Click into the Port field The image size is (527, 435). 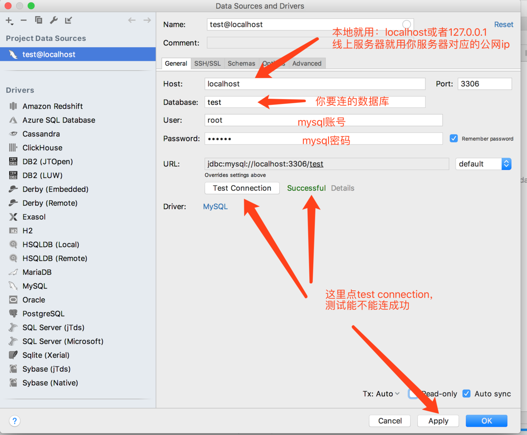point(484,84)
